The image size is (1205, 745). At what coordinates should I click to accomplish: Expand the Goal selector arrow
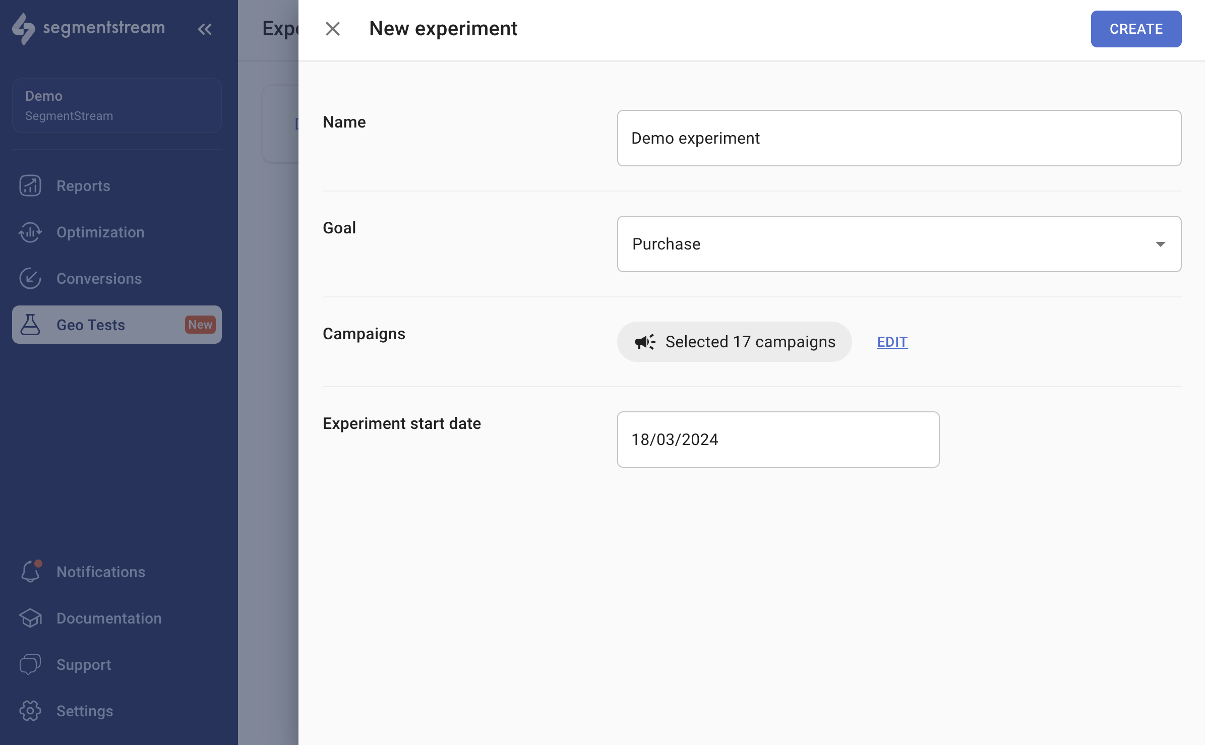(x=1161, y=244)
